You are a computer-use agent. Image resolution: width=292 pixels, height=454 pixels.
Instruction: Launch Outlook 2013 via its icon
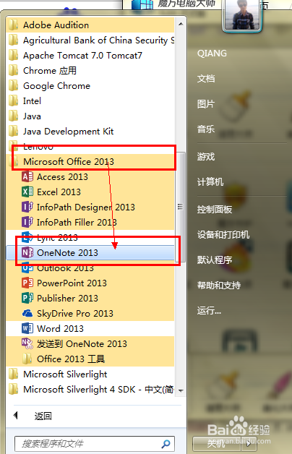point(27,267)
